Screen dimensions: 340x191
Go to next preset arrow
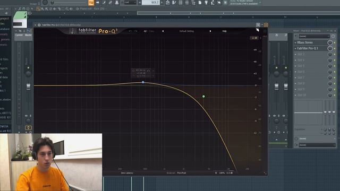point(210,31)
